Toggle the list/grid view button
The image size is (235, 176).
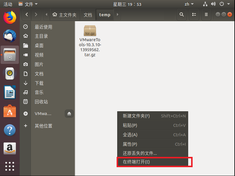point(194,14)
